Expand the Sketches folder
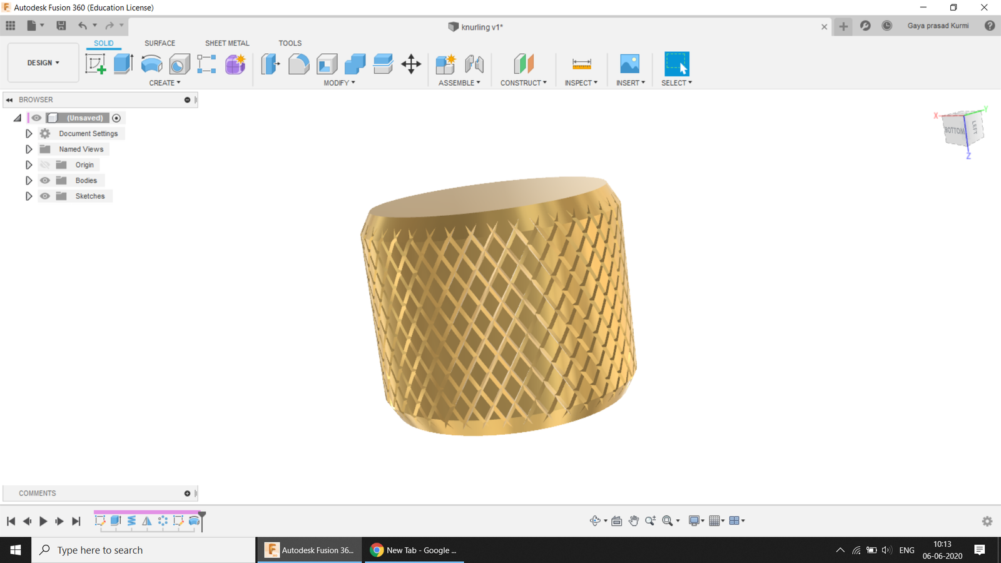The image size is (1001, 563). 29,196
